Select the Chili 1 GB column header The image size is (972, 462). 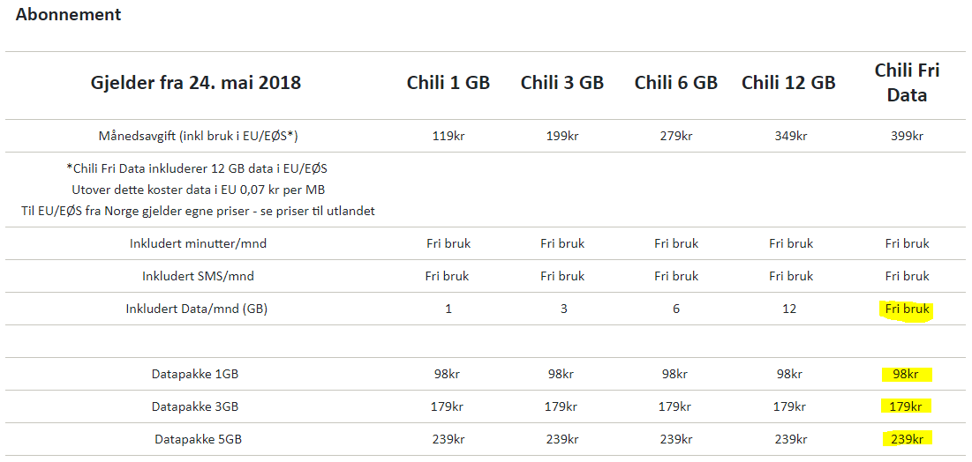(x=448, y=82)
